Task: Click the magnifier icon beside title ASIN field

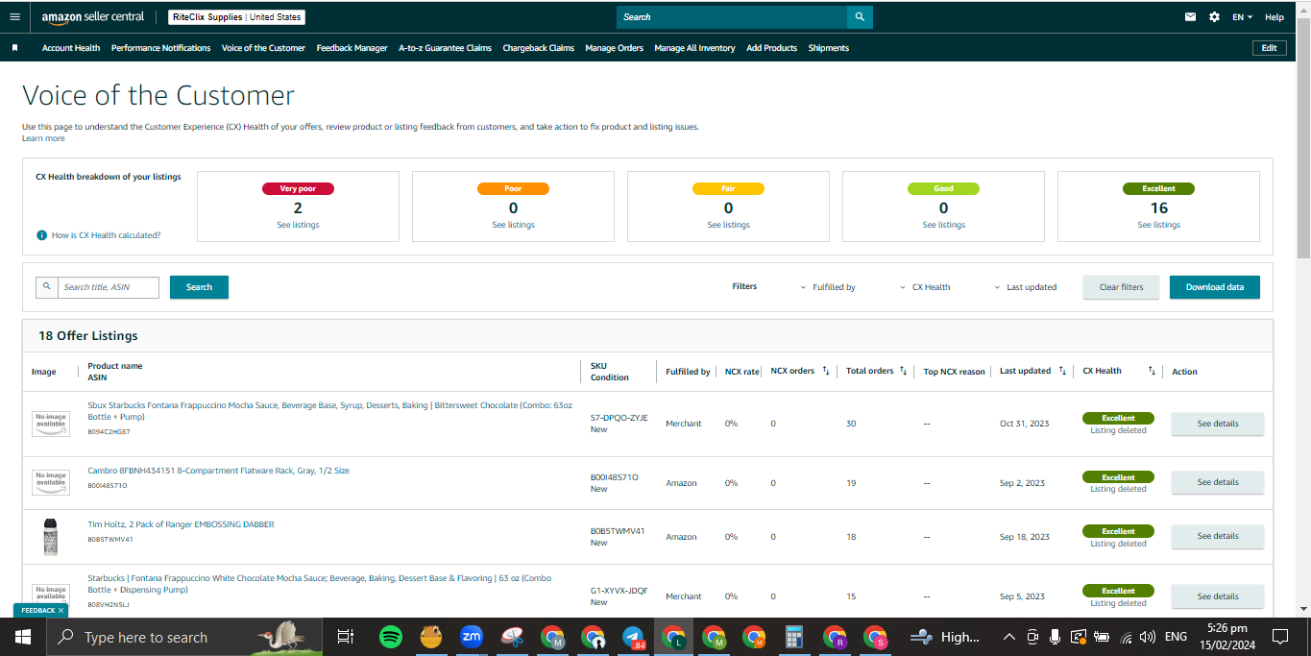Action: click(47, 286)
